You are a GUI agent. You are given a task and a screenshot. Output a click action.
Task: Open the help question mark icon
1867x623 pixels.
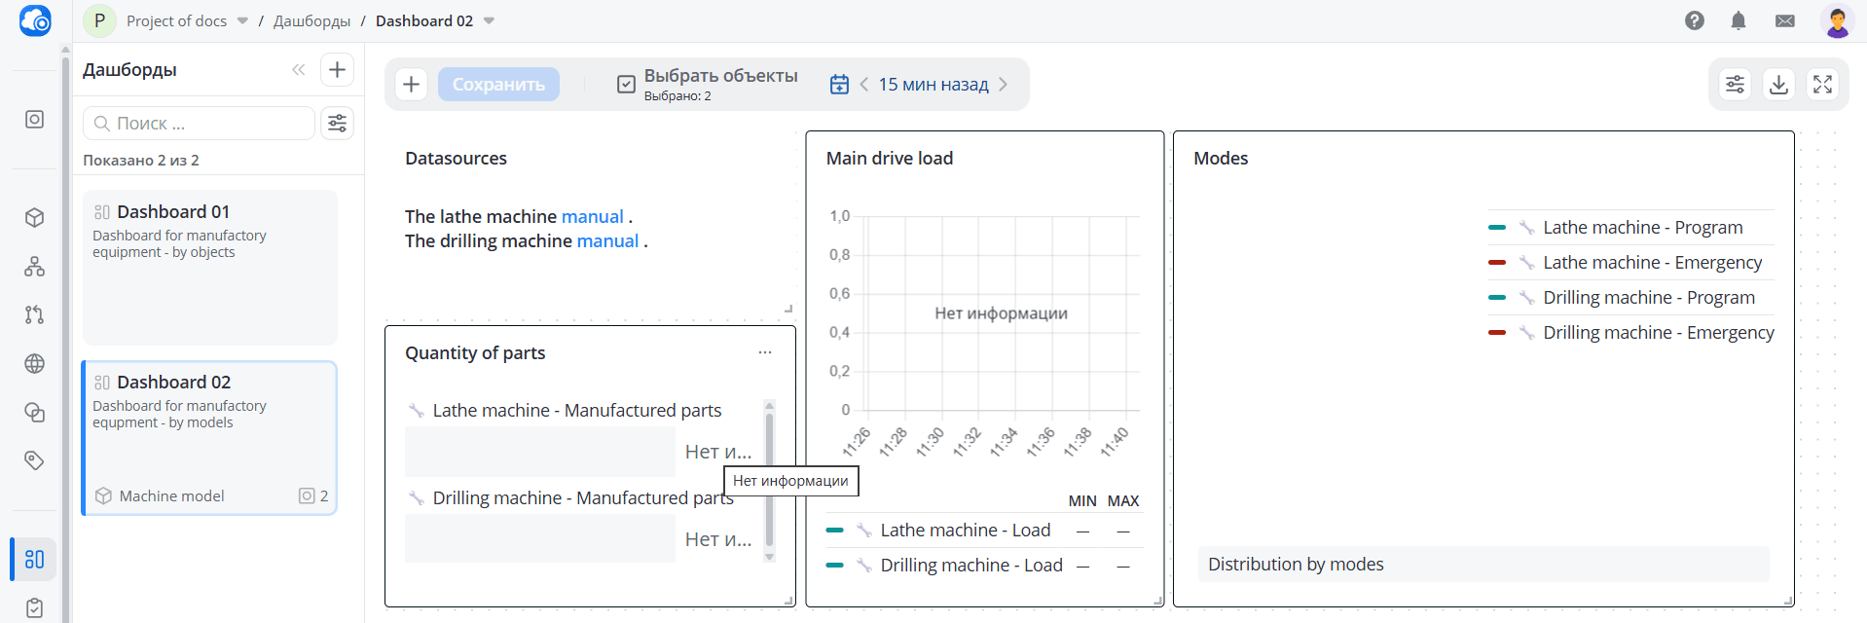click(x=1695, y=20)
